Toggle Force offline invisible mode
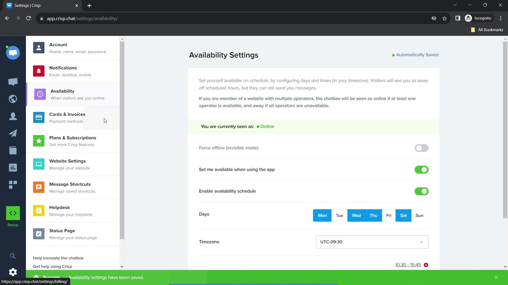 (421, 148)
